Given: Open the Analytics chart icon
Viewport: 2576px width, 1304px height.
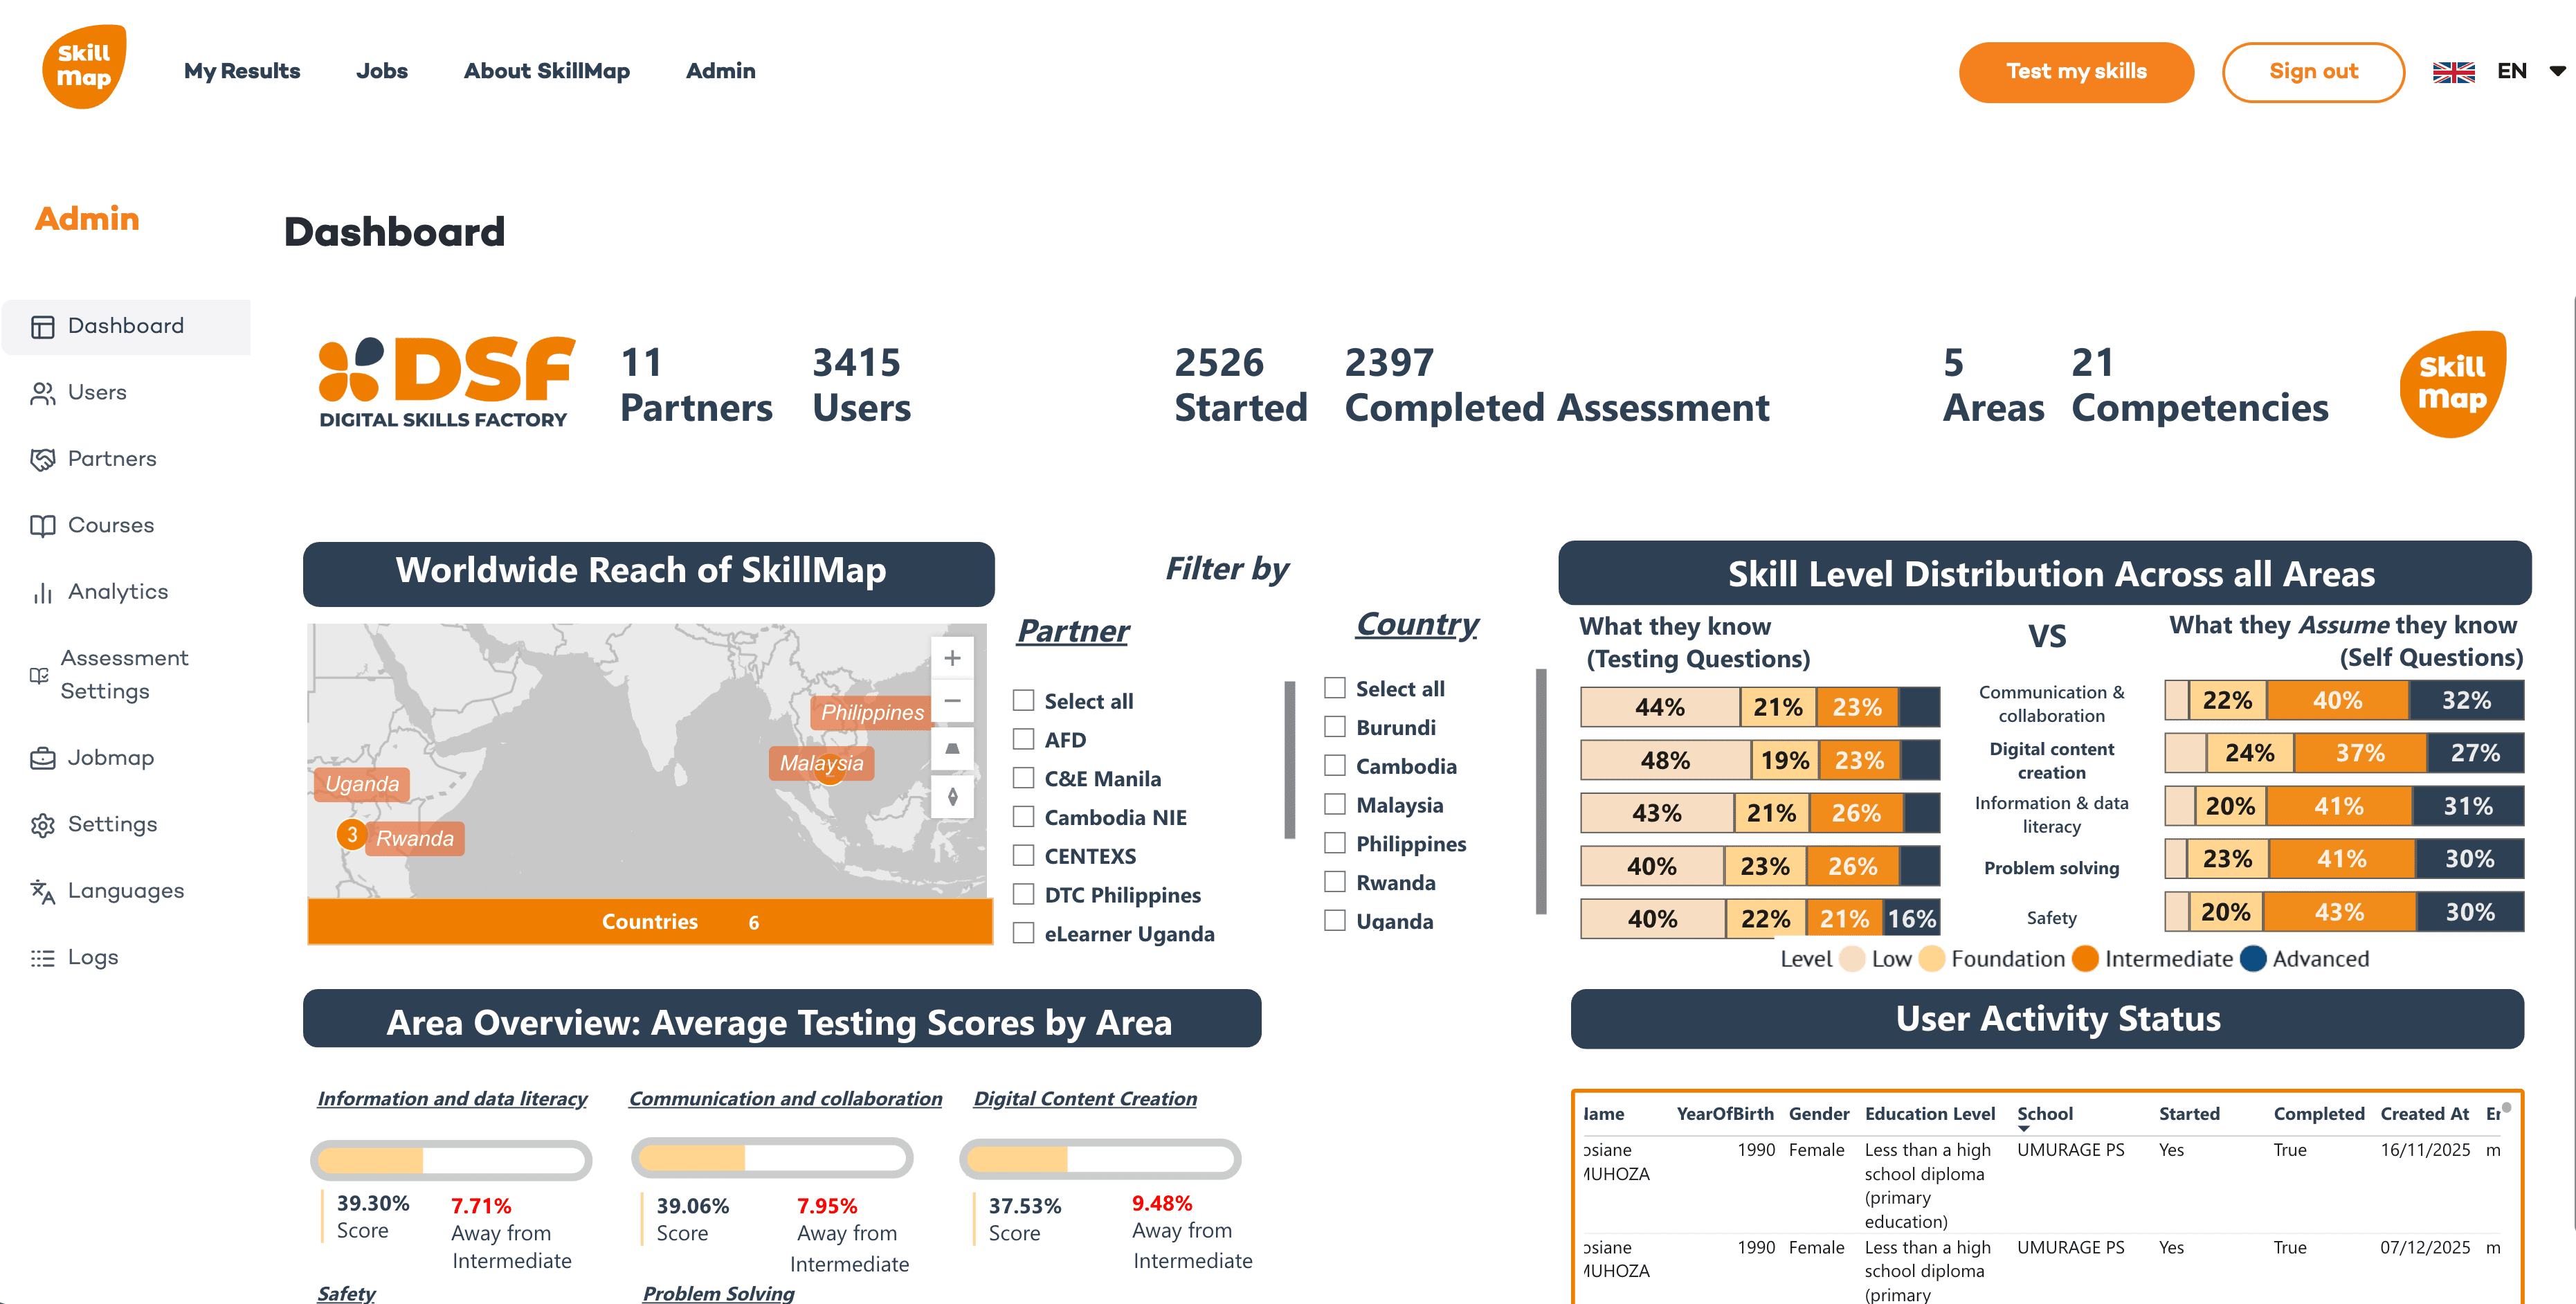Looking at the screenshot, I should (42, 591).
